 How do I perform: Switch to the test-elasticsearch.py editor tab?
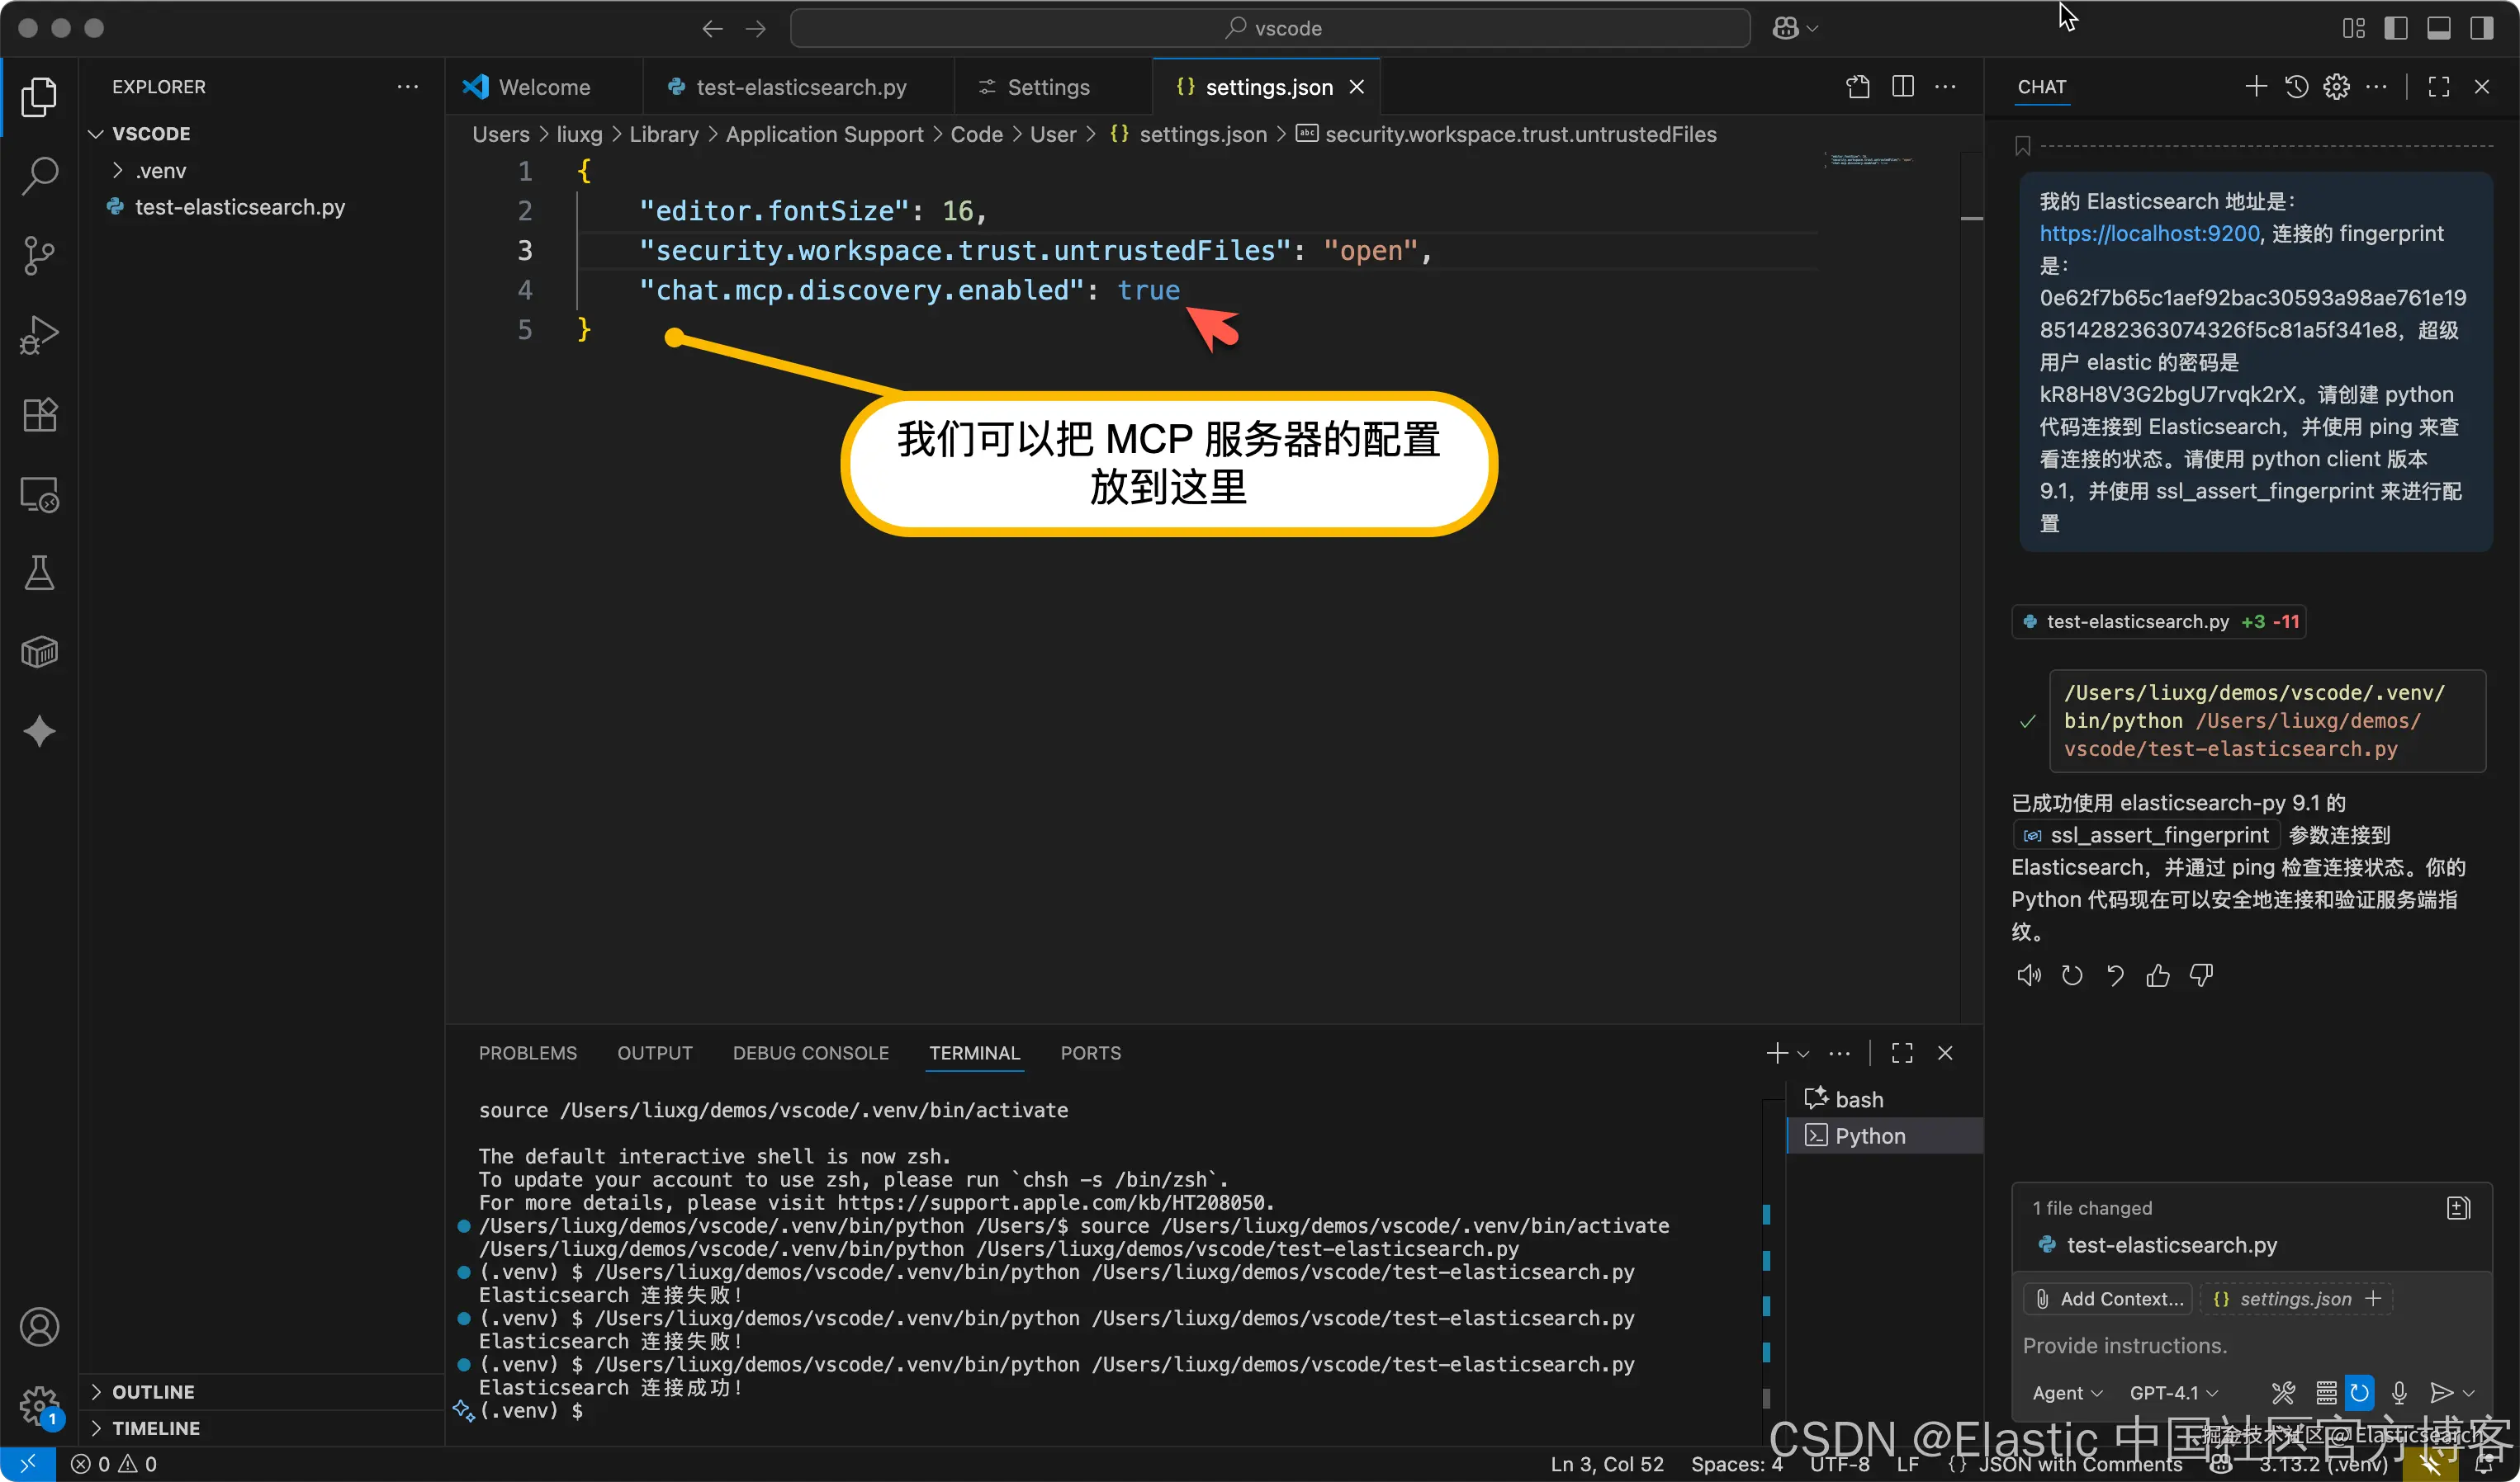click(x=799, y=87)
